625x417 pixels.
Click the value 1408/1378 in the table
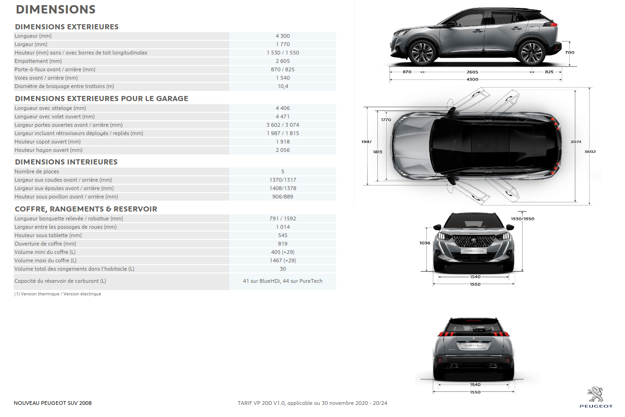[x=282, y=188]
